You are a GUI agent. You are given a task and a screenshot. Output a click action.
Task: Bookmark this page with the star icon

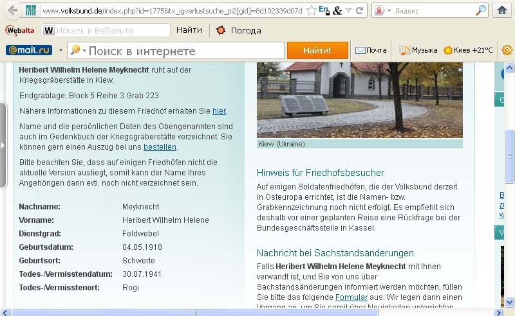(311, 10)
